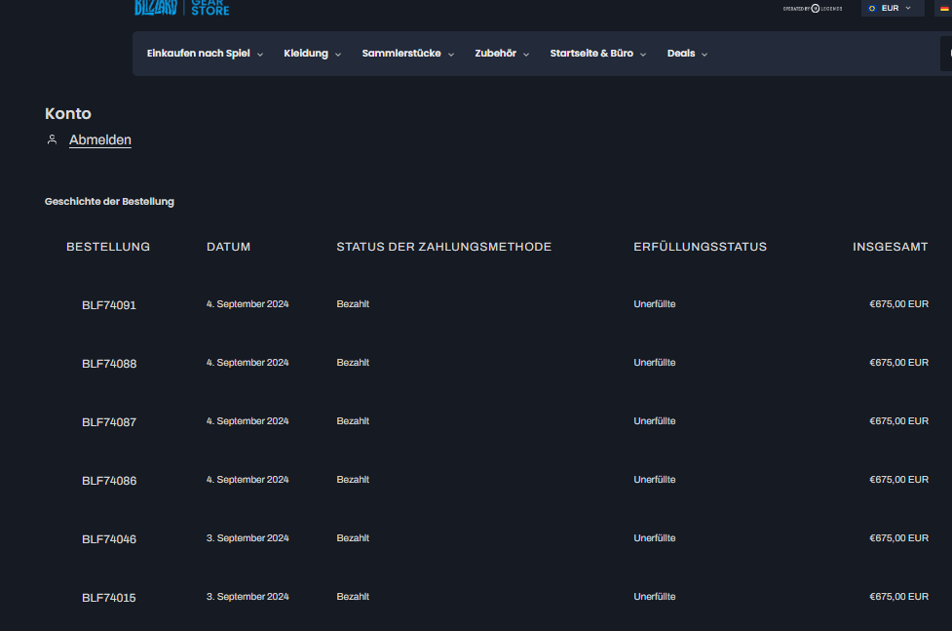952x631 pixels.
Task: Open order BLF74015
Action: pyautogui.click(x=109, y=598)
